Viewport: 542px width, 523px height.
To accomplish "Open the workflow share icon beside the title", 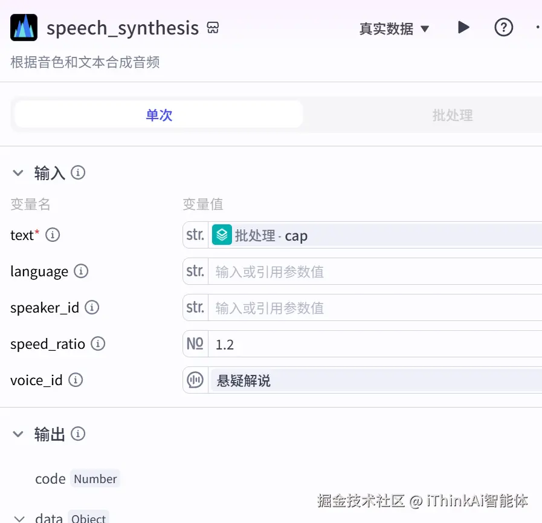I will (213, 27).
